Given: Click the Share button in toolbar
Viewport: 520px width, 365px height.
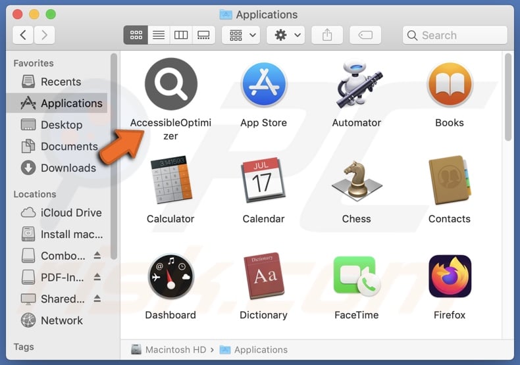Looking at the screenshot, I should click(327, 35).
